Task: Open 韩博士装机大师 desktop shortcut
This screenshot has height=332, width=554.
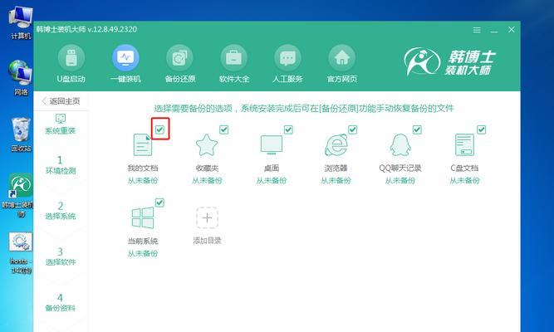Action: (x=20, y=194)
